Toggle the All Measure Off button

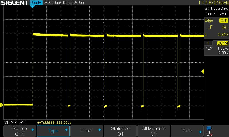[x=154, y=131]
